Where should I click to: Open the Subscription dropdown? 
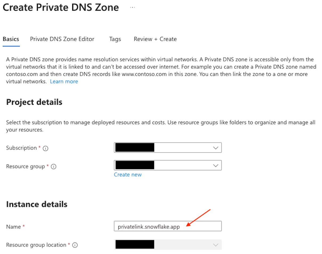click(168, 148)
